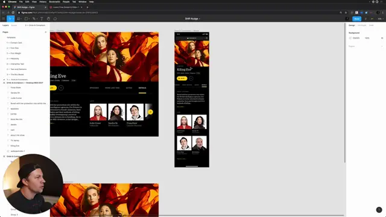386x217 pixels.
Task: Select the 'about the show' text layer
Action: tap(17, 135)
